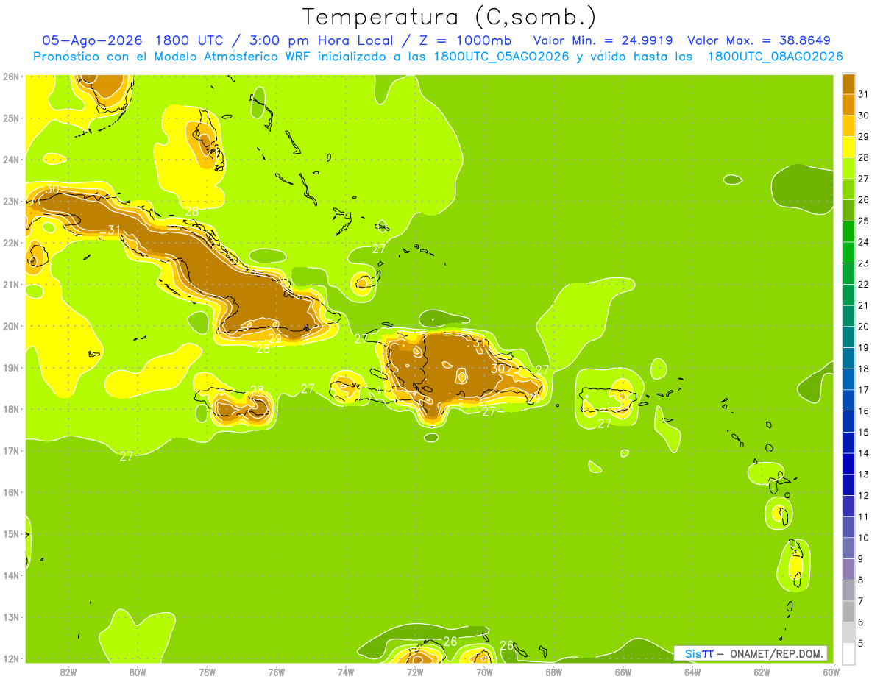Click the '60W' longitude axis label
The height and width of the screenshot is (682, 883).
tap(831, 672)
